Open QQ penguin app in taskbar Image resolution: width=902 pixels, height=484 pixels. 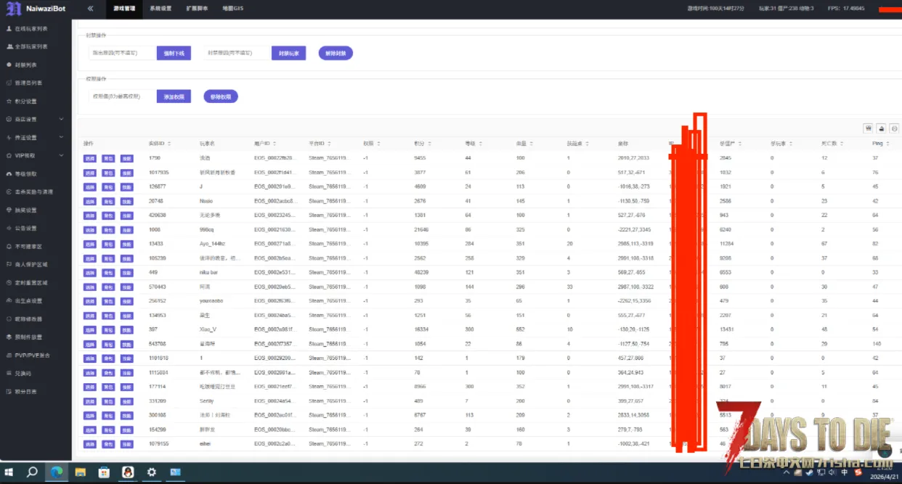pos(127,472)
